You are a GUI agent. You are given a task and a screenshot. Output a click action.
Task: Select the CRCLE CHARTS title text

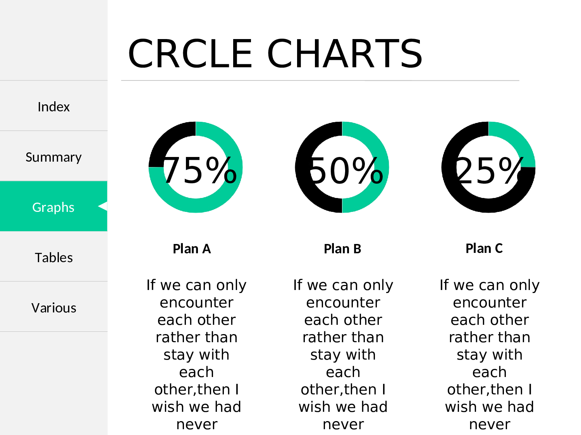tap(275, 53)
